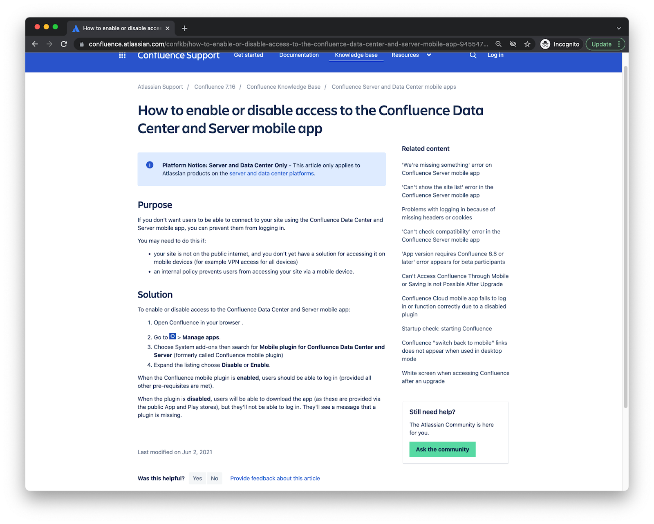Expand the tab search chevron at window top
654x524 pixels.
tap(619, 28)
